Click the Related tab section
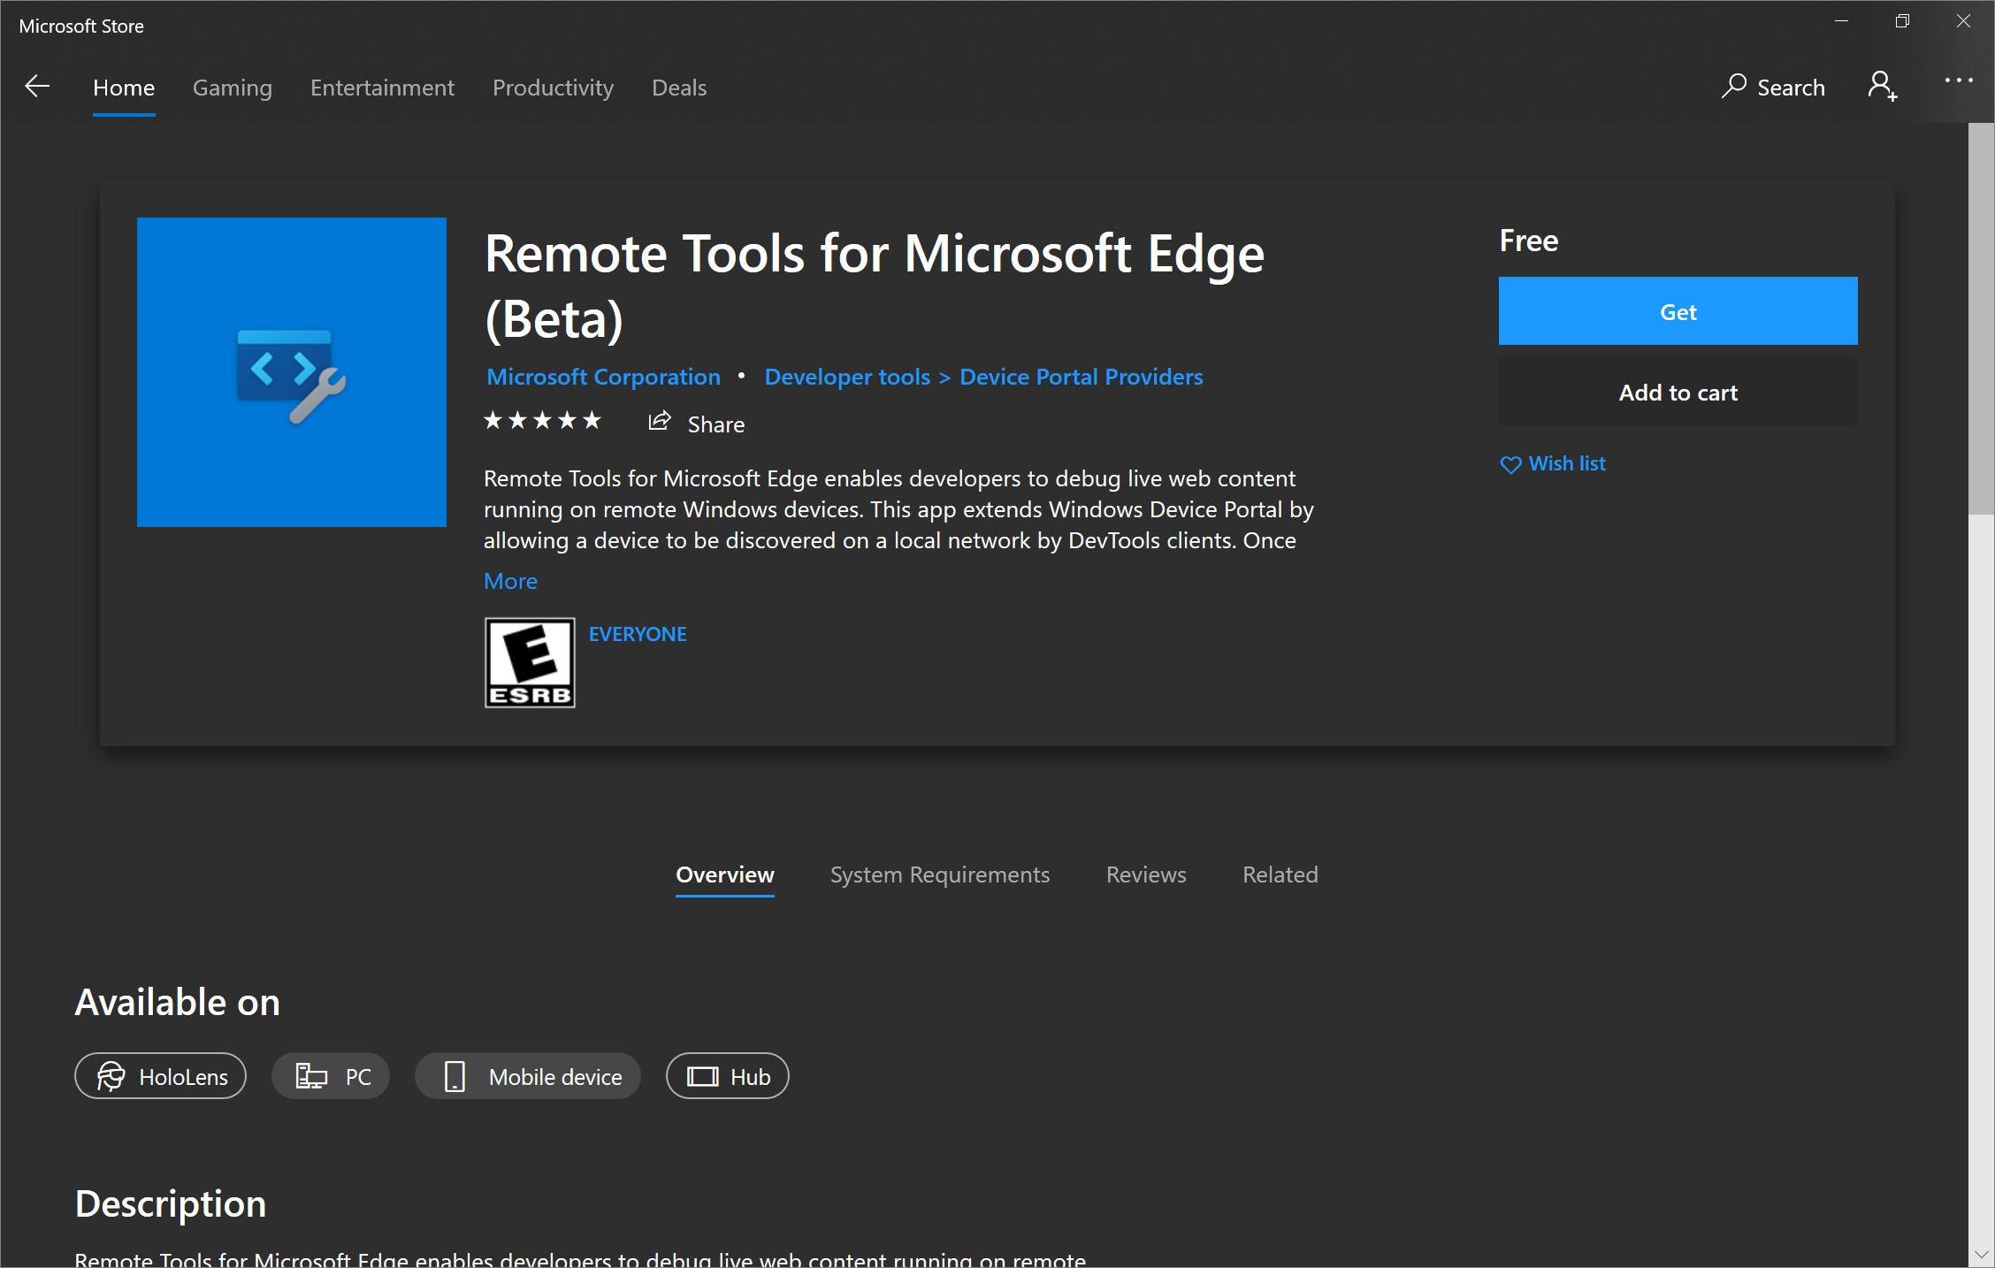This screenshot has width=1995, height=1268. pos(1277,874)
